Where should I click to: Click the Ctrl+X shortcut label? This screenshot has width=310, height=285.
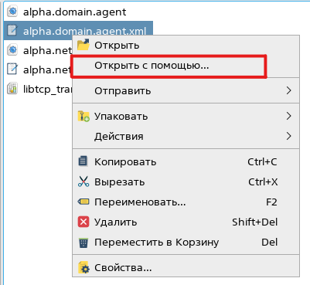[x=263, y=182]
